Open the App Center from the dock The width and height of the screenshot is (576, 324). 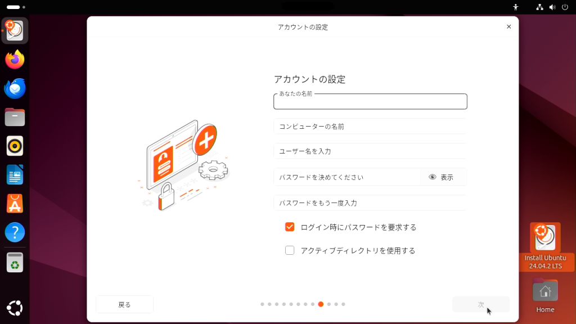point(15,204)
